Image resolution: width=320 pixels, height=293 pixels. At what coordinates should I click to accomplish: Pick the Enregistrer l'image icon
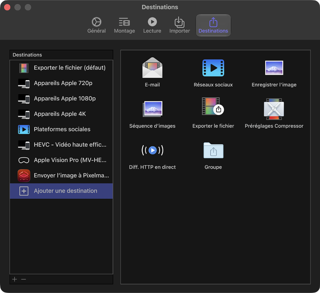click(274, 68)
